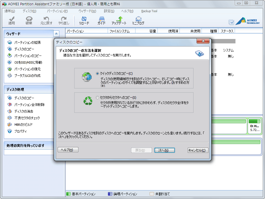Click the パーティション column header
265x199 pixels.
click(87, 31)
